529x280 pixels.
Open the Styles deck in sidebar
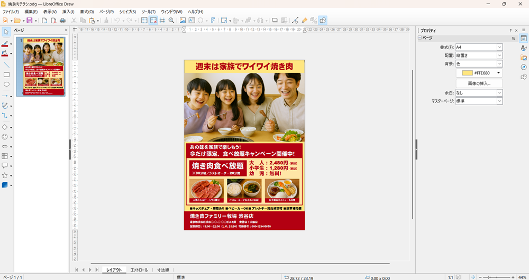click(524, 48)
